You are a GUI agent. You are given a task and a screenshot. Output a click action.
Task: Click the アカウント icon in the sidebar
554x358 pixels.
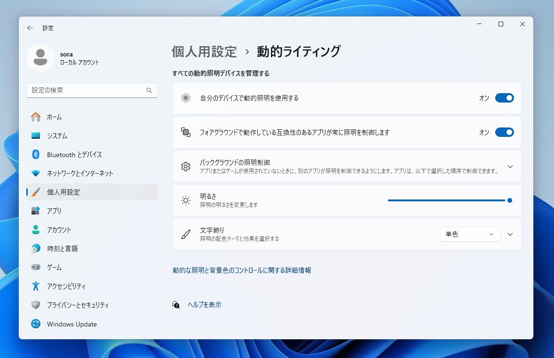click(36, 230)
